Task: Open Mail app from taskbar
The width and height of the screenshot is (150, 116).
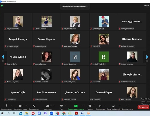Action: click(21, 113)
